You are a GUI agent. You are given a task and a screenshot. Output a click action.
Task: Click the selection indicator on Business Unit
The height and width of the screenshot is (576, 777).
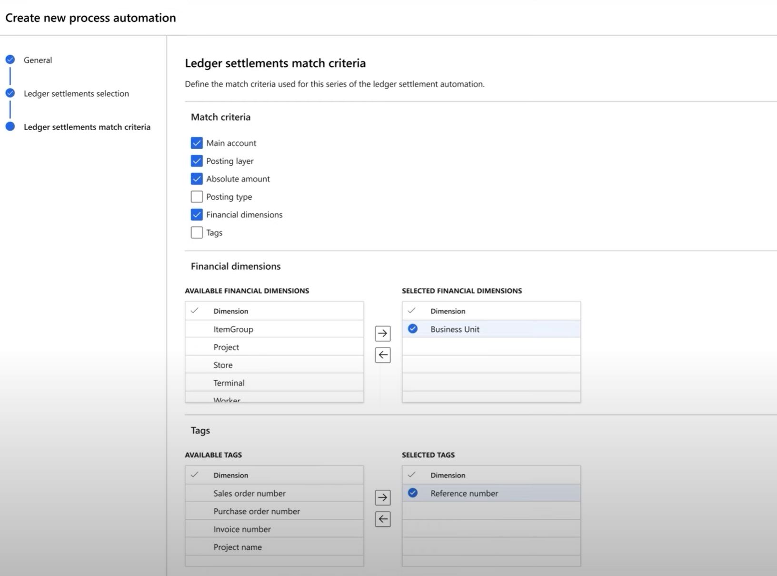click(413, 329)
